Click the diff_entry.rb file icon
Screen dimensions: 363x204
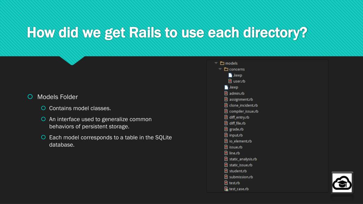(x=226, y=117)
